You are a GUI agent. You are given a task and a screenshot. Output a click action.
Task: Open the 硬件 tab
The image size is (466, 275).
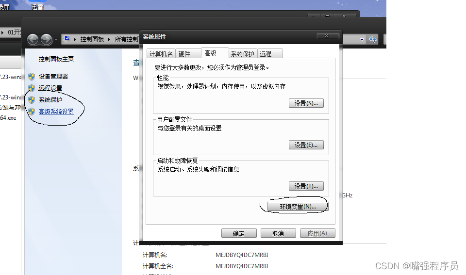[188, 54]
